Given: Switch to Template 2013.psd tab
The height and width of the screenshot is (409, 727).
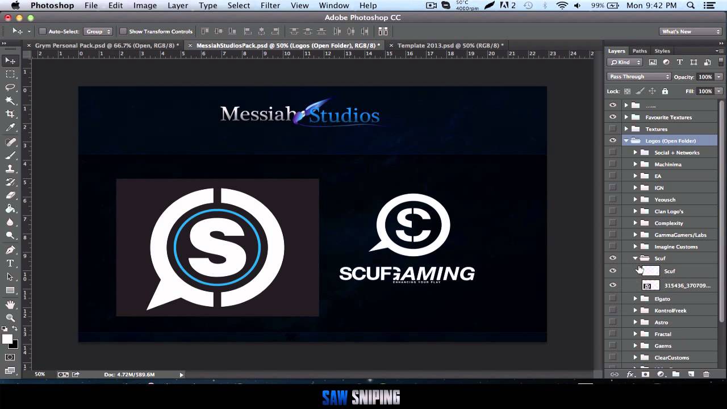Looking at the screenshot, I should pyautogui.click(x=450, y=45).
